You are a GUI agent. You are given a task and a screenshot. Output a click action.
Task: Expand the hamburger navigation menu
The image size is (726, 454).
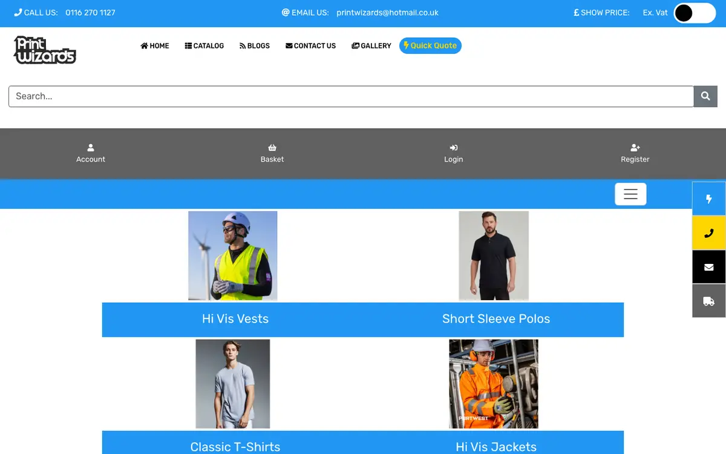pos(630,194)
